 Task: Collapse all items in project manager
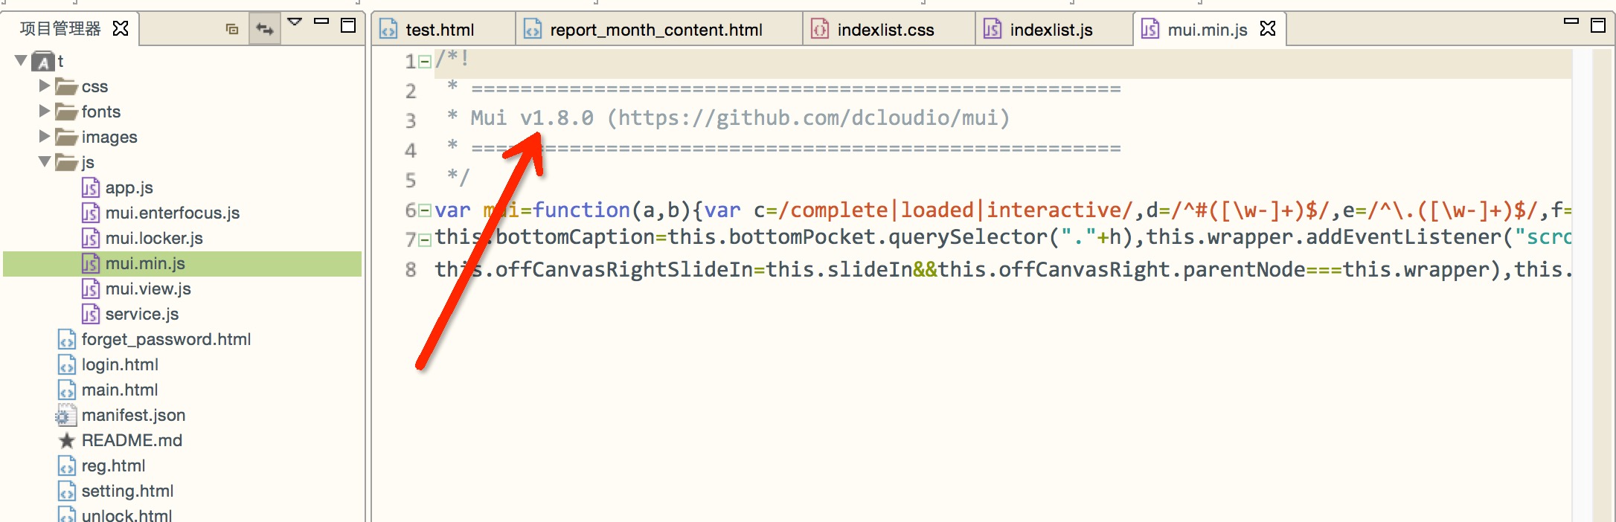[232, 29]
